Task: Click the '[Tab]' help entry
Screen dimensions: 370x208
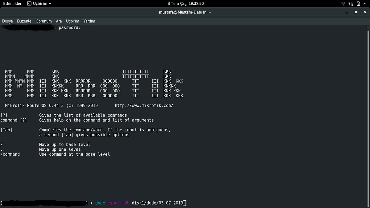Action: pos(6,130)
